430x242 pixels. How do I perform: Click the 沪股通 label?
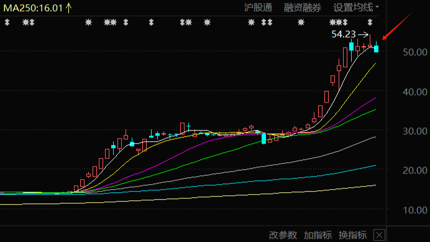tap(258, 7)
